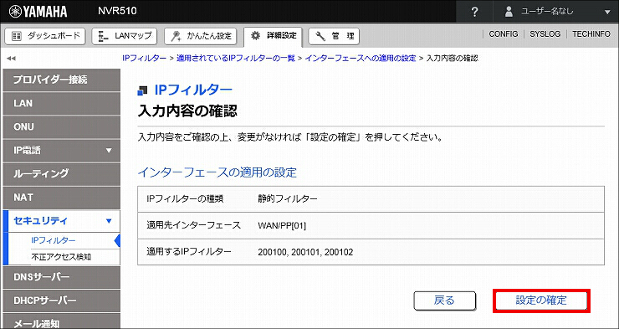
Task: Open 不正アクセス検知 sidebar subitem
Action: tap(61, 257)
